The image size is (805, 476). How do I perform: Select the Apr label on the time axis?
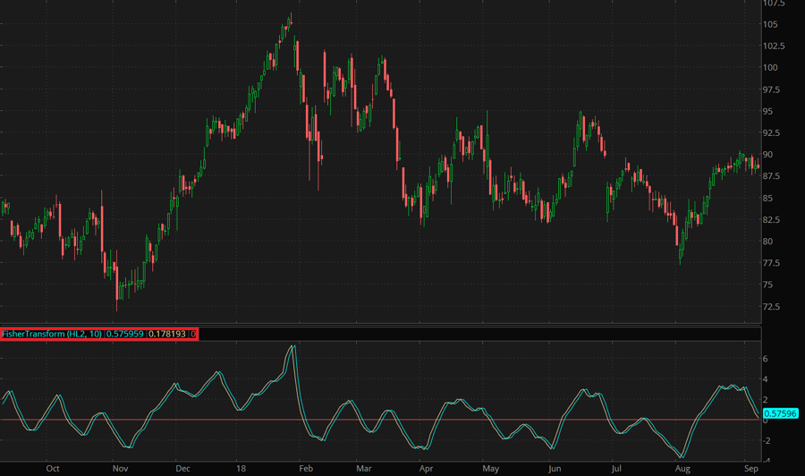coord(426,468)
